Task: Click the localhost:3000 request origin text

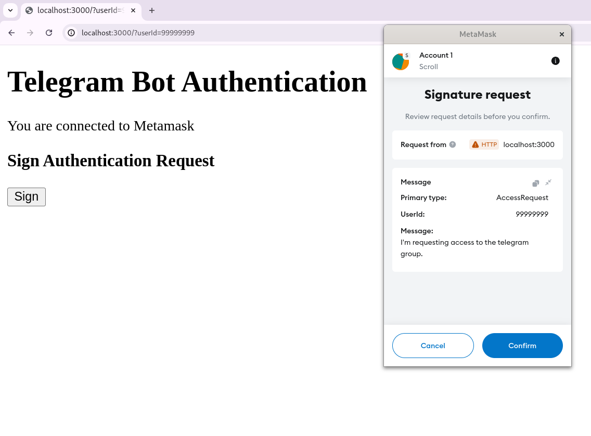Action: (529, 144)
